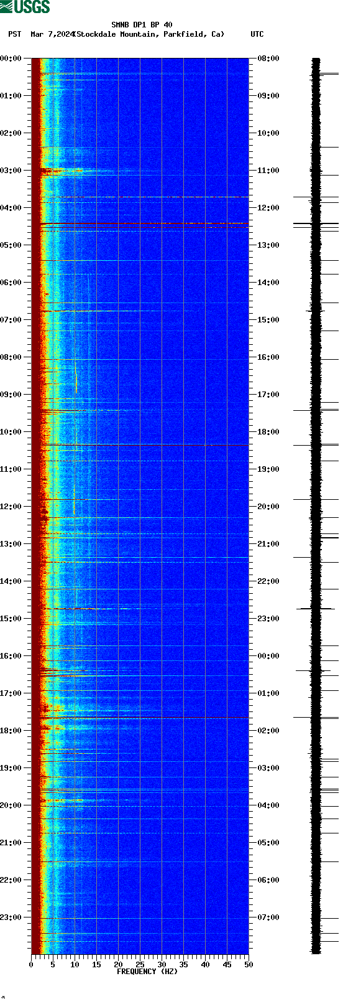Click the date Mar 7,2024
The width and height of the screenshot is (343, 1004).
coord(53,34)
